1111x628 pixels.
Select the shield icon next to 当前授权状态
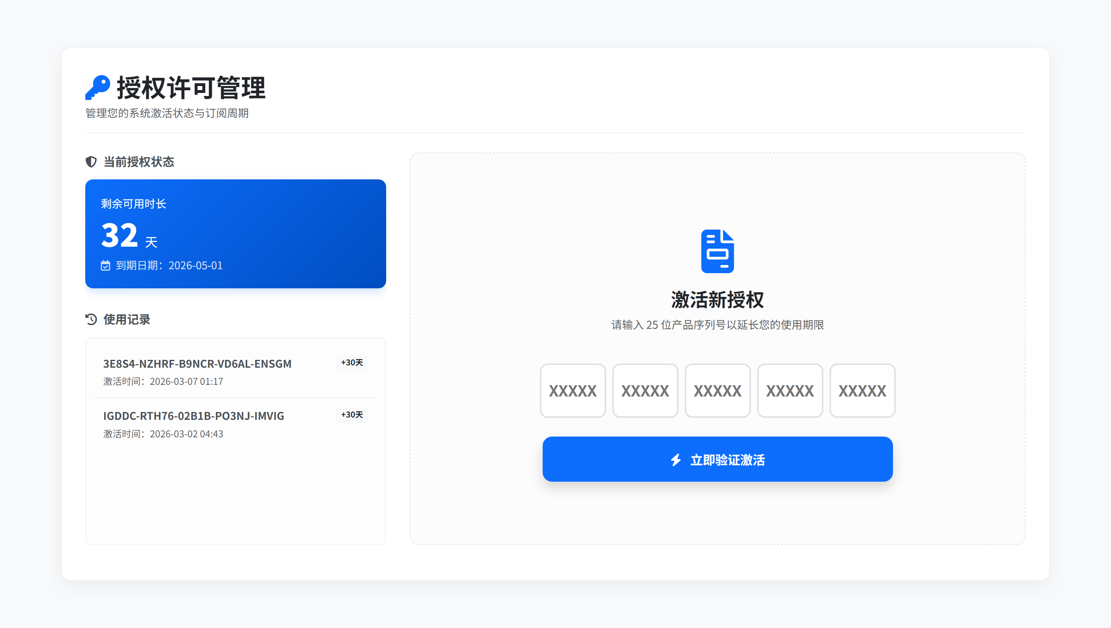click(91, 162)
